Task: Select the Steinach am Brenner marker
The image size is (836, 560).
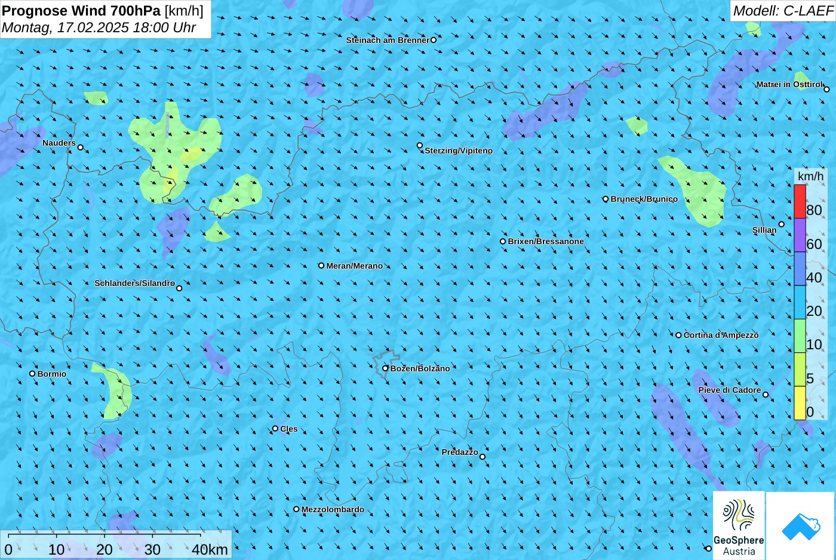Action: click(x=434, y=40)
